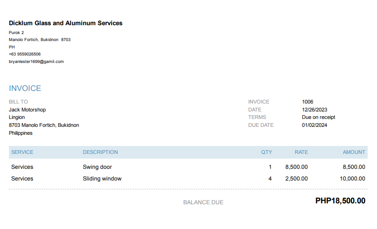Image resolution: width=377 pixels, height=229 pixels.
Task: Click the 10,000.00 amount for Sliding window
Action: click(352, 179)
